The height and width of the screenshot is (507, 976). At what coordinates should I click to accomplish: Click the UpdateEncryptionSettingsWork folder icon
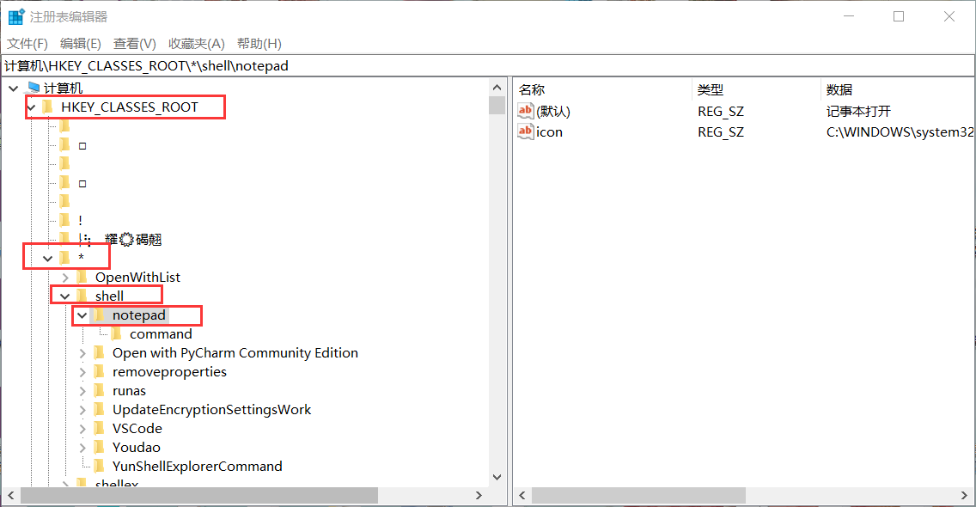click(99, 409)
